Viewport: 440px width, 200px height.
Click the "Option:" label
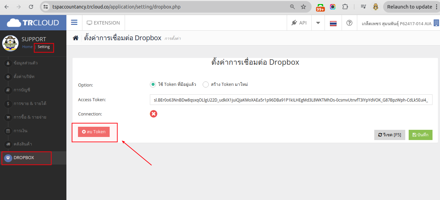point(85,85)
